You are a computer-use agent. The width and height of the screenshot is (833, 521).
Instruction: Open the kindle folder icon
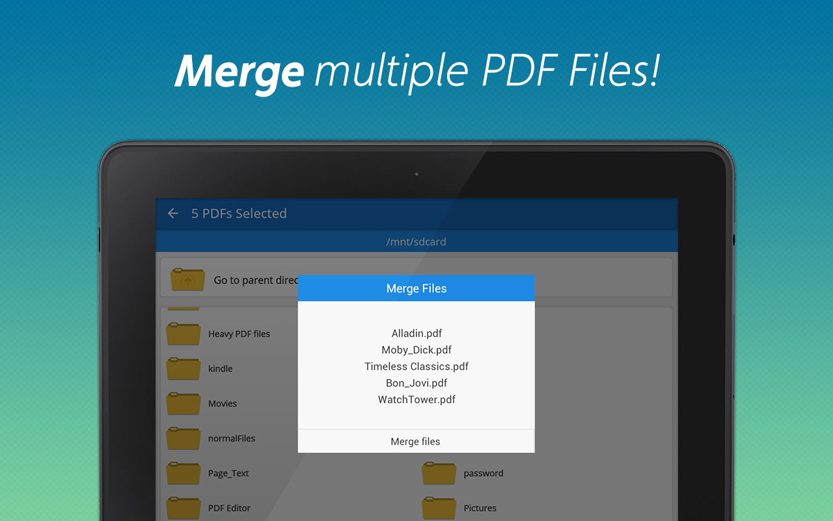pyautogui.click(x=183, y=369)
